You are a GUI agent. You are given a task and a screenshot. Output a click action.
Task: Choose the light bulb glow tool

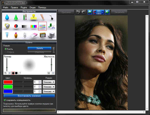(x=24, y=35)
